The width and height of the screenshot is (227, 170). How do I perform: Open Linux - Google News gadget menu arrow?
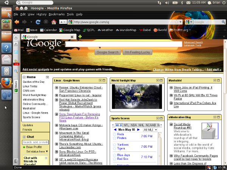[100, 80]
